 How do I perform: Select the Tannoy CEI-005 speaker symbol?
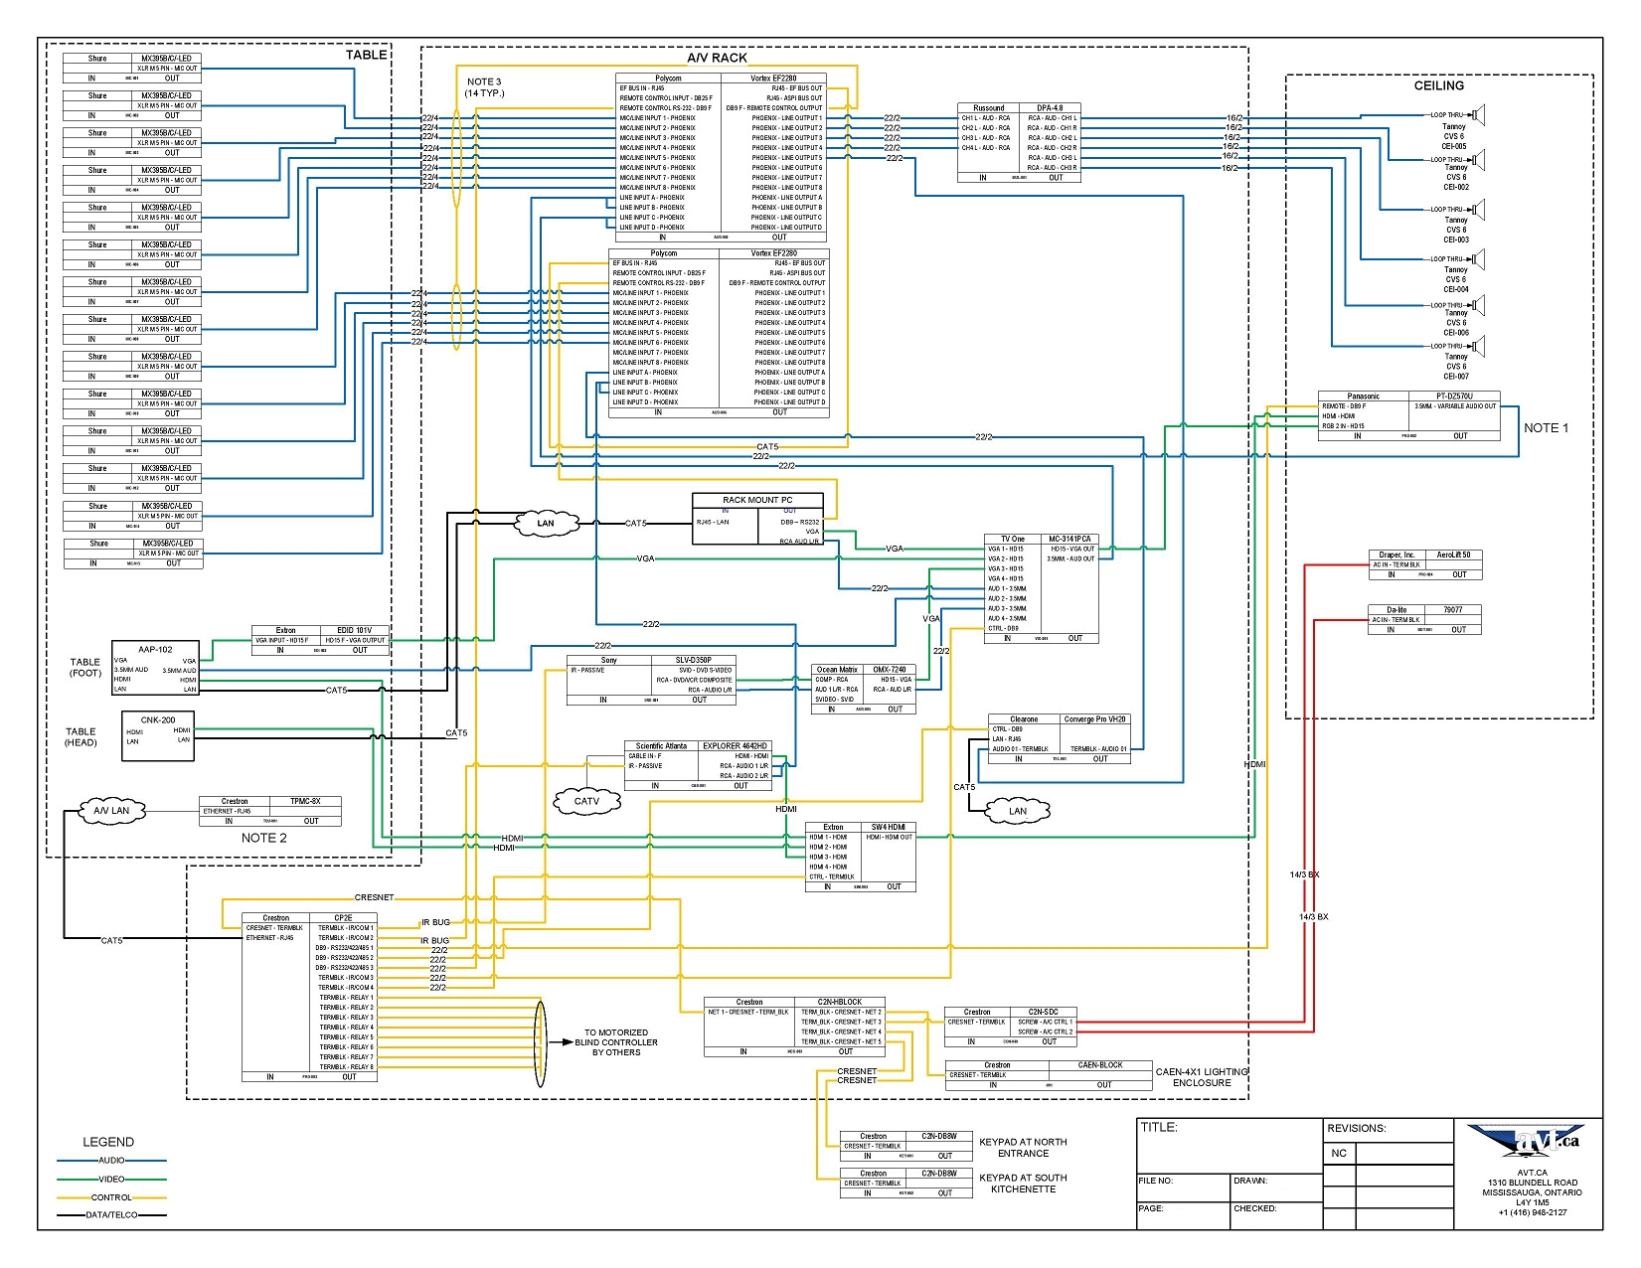[1478, 115]
